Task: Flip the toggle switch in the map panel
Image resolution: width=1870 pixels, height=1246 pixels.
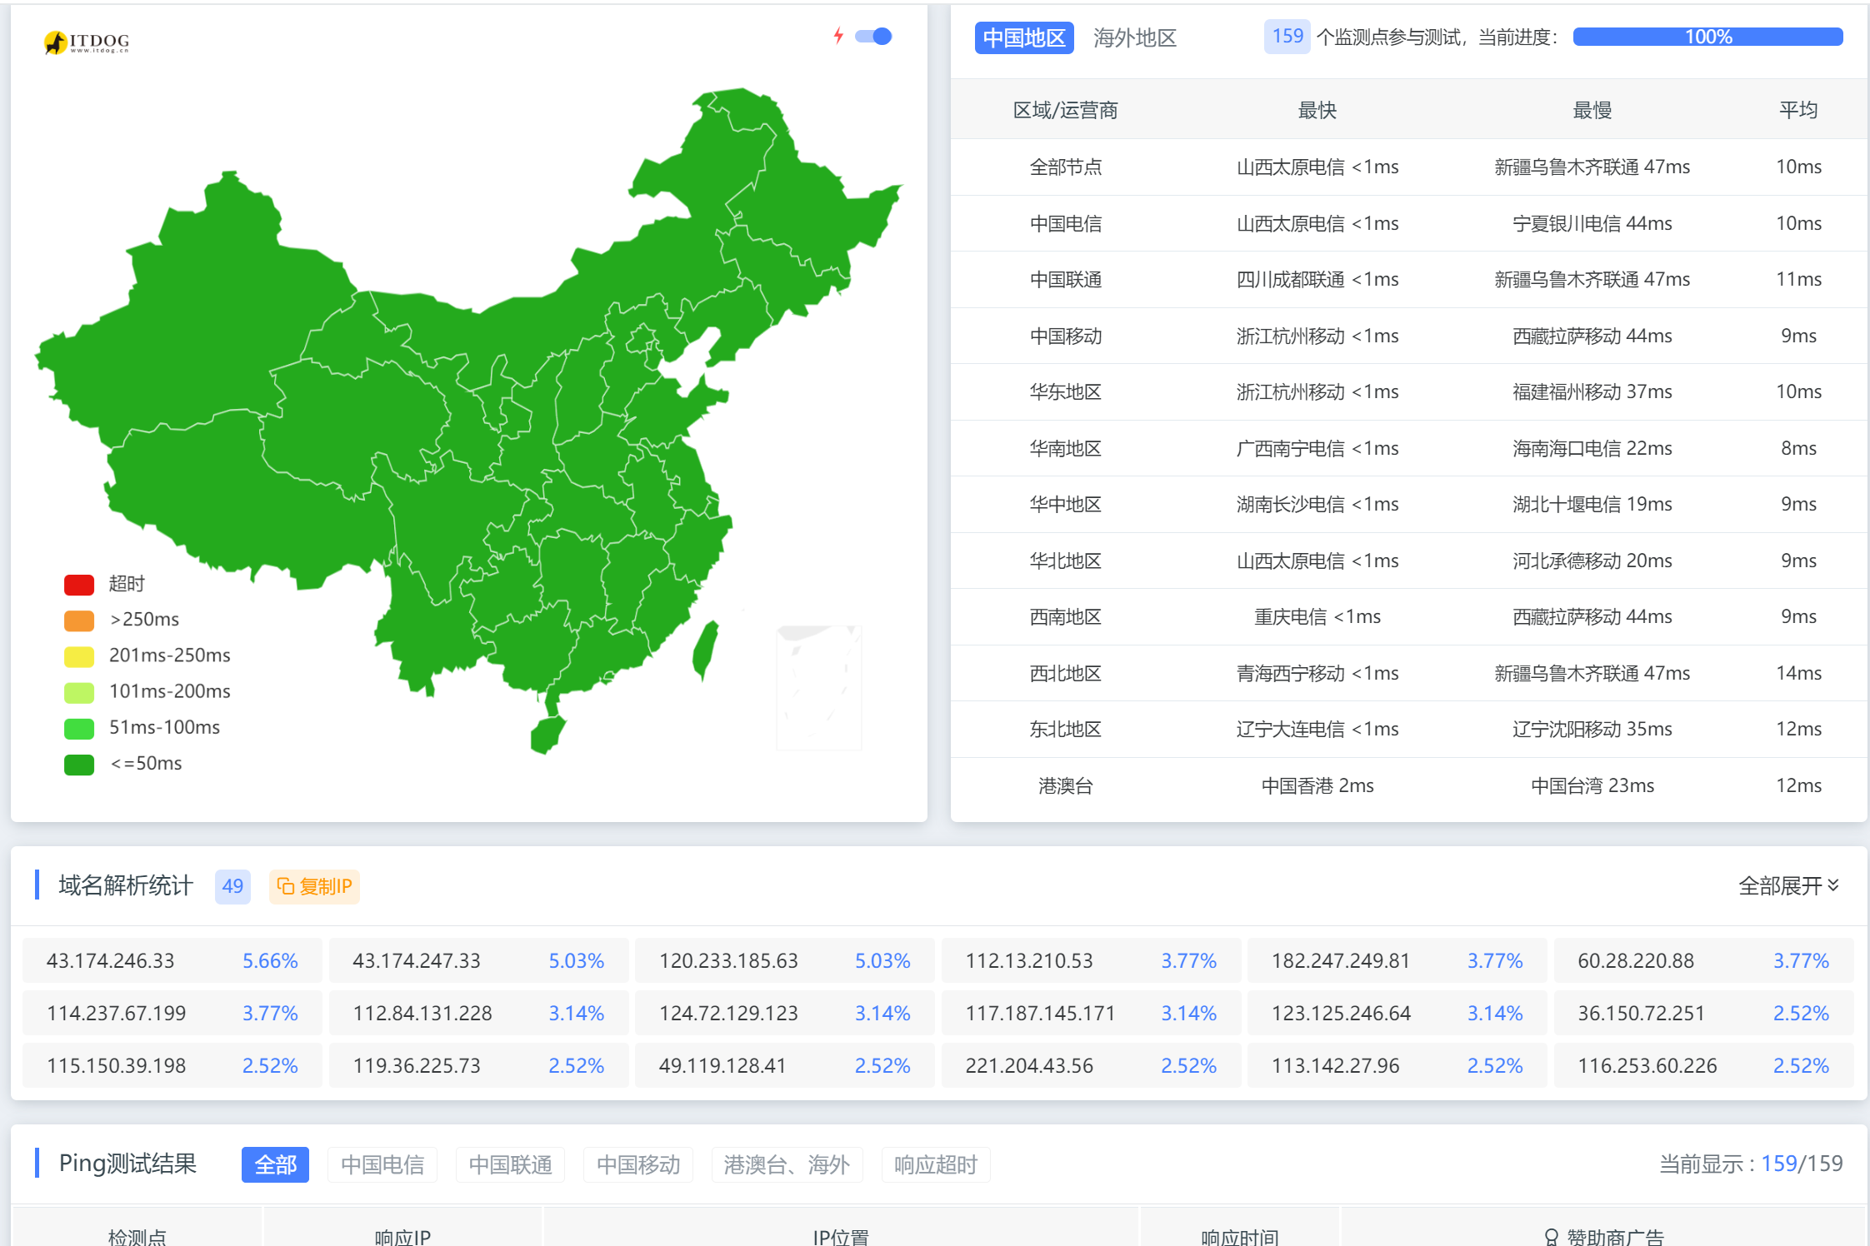Action: pyautogui.click(x=873, y=36)
